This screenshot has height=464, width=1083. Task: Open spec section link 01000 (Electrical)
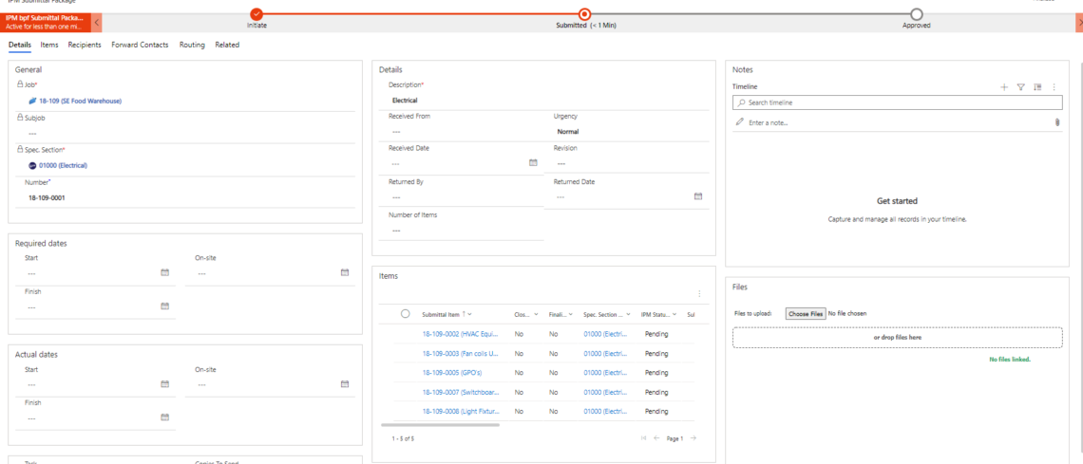tap(63, 165)
